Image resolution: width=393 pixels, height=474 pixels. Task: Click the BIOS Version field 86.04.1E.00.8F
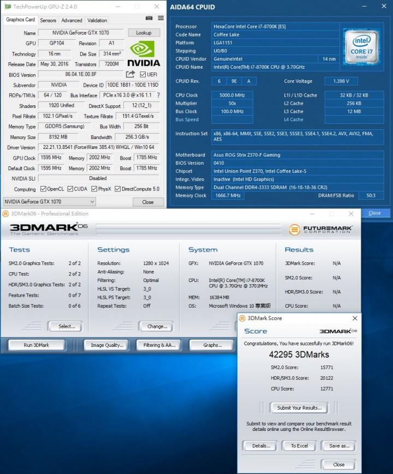point(81,74)
